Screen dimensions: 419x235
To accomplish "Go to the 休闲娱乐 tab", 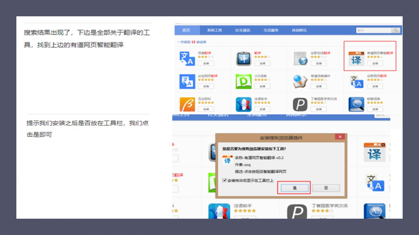I will point(299,31).
